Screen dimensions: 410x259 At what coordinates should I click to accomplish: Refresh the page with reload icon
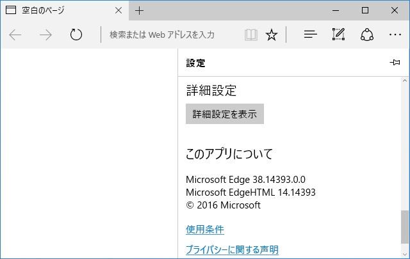point(76,35)
